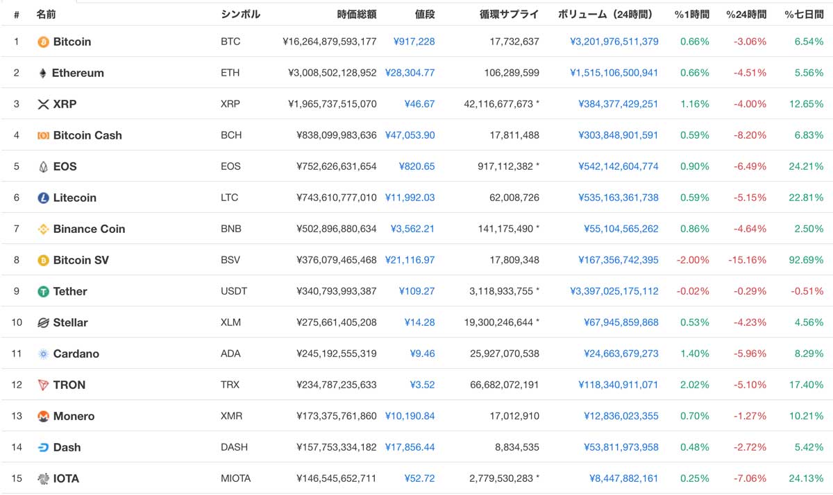Open the EOS name link

[65, 166]
